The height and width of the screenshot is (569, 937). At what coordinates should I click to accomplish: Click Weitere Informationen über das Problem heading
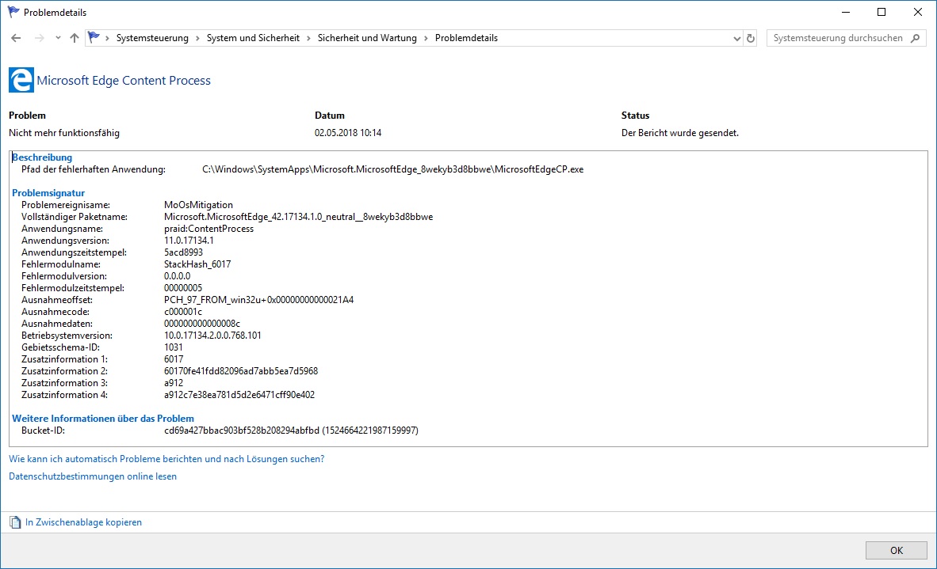coord(103,419)
